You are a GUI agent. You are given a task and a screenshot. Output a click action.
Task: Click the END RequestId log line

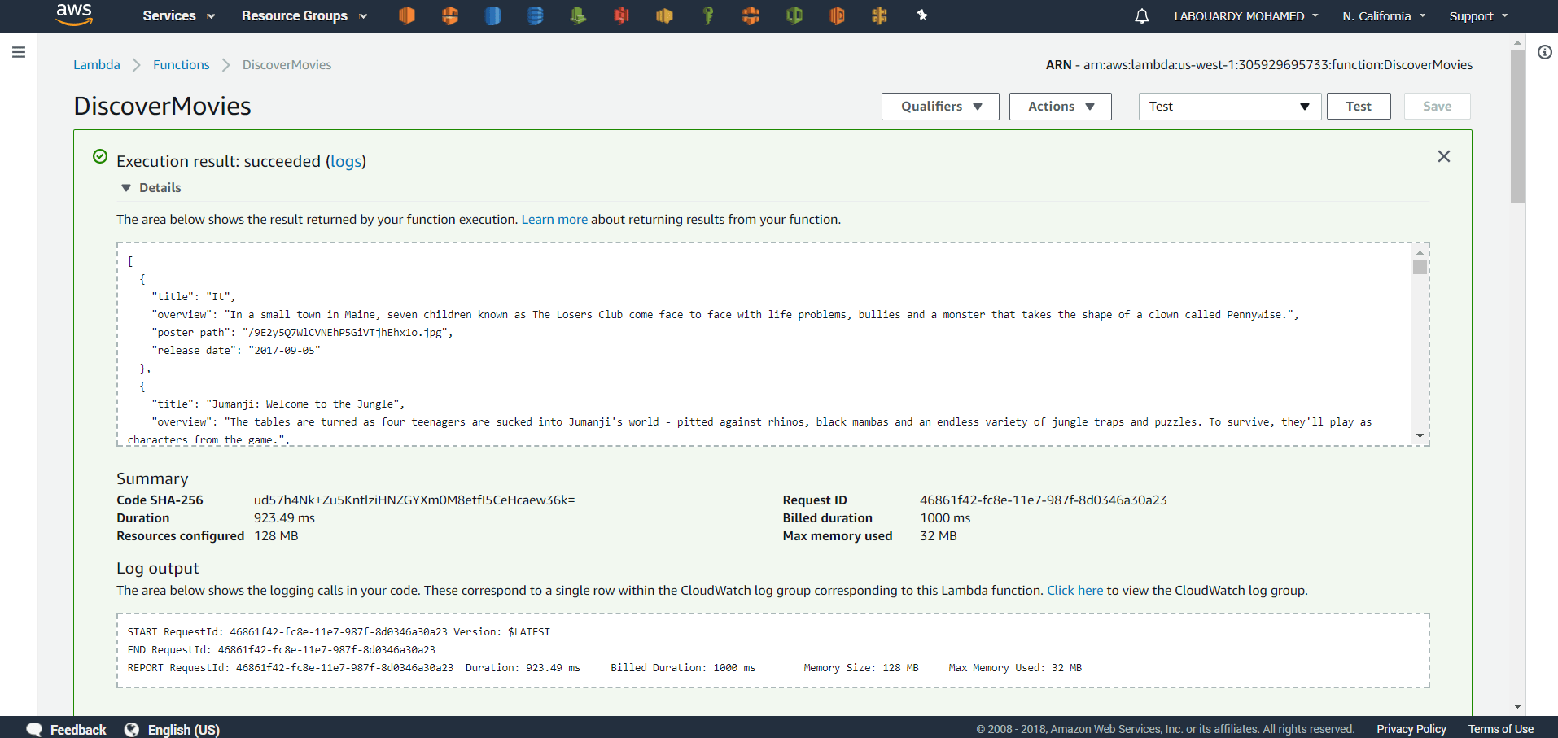point(282,649)
